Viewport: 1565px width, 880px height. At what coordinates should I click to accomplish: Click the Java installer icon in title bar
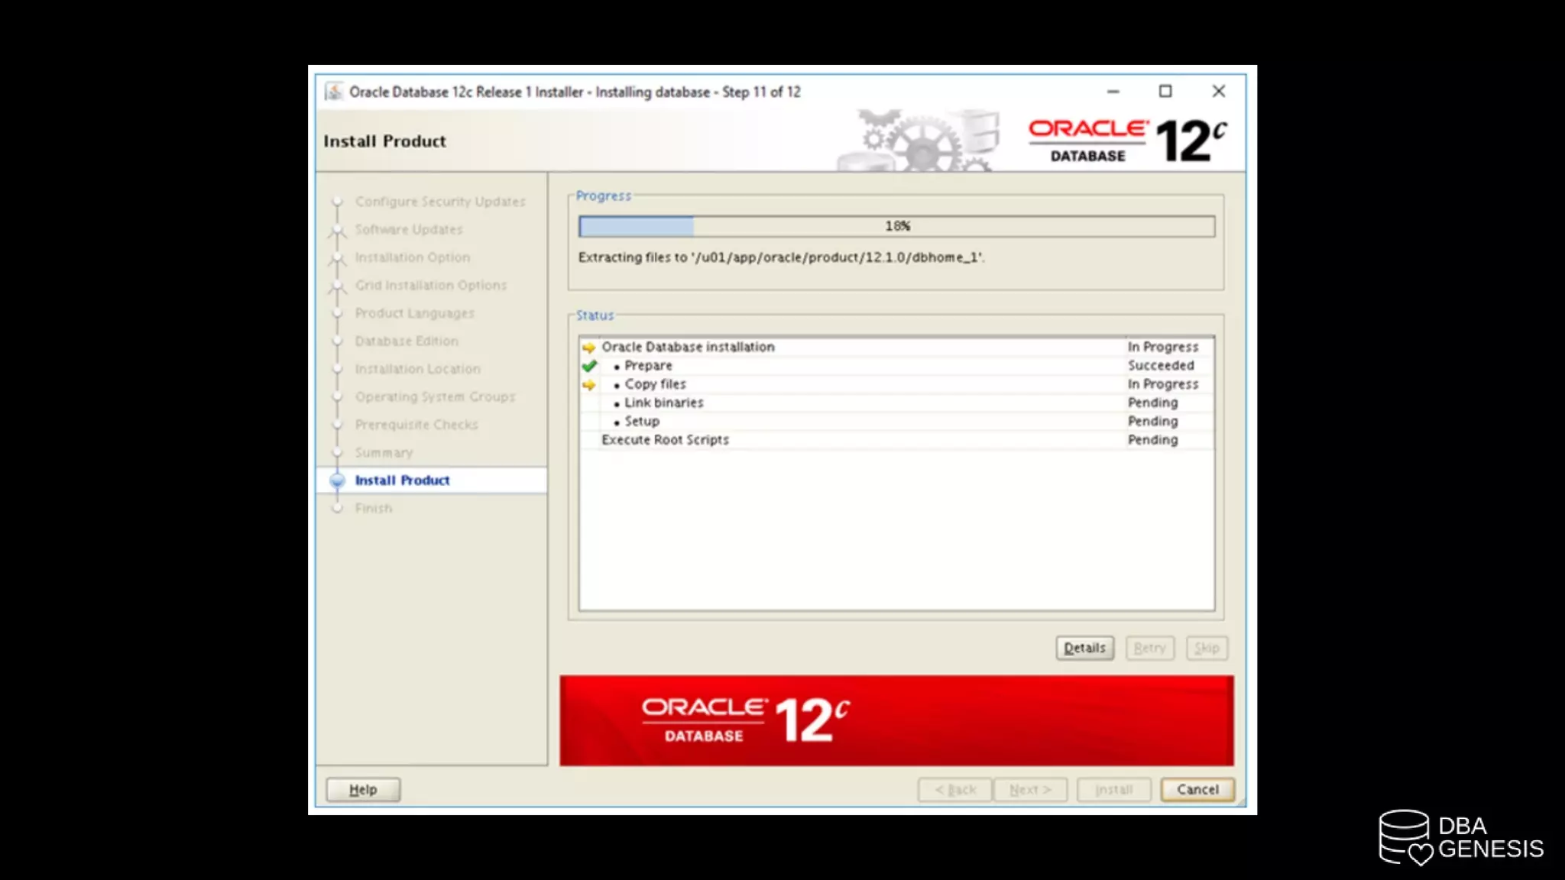tap(334, 92)
